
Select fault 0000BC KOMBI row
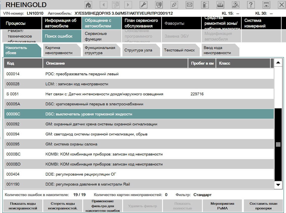coord(139,154)
